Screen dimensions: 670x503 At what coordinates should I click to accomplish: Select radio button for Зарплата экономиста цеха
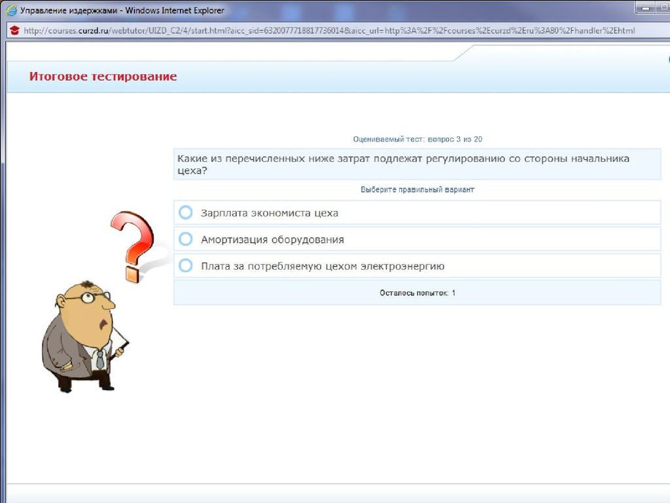(185, 212)
